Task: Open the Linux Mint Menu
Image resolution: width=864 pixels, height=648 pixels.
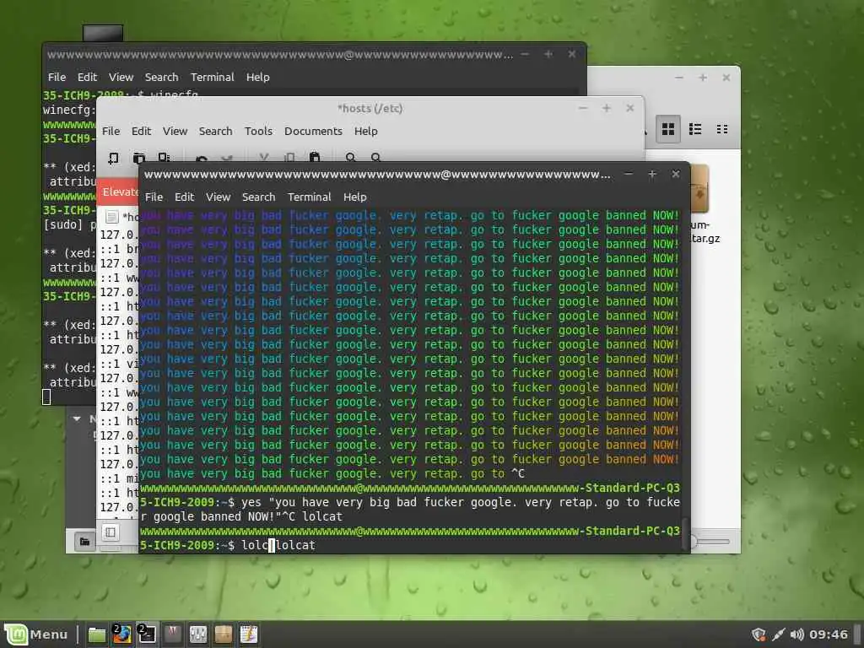Action: [36, 634]
